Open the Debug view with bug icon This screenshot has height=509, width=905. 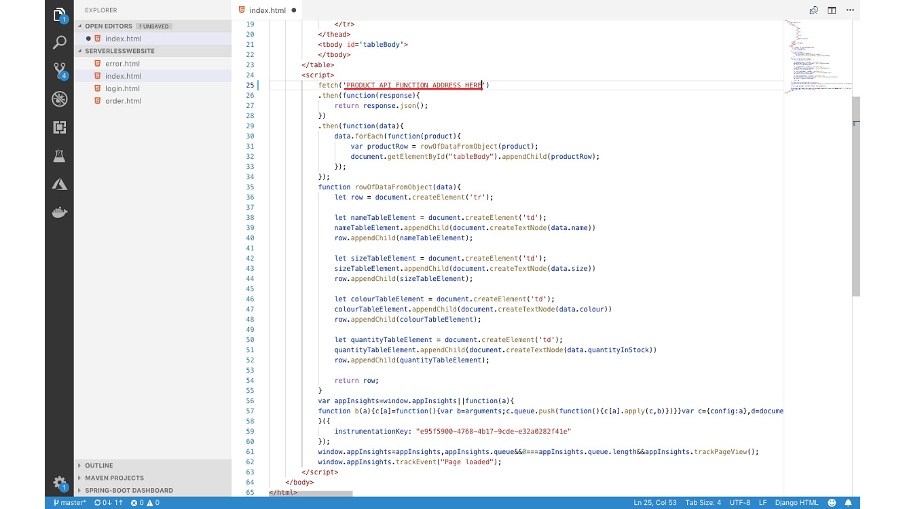[x=59, y=99]
